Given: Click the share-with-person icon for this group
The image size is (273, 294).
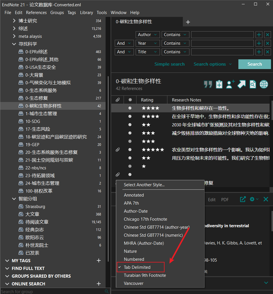Looking at the screenshot, I should tap(230, 84).
